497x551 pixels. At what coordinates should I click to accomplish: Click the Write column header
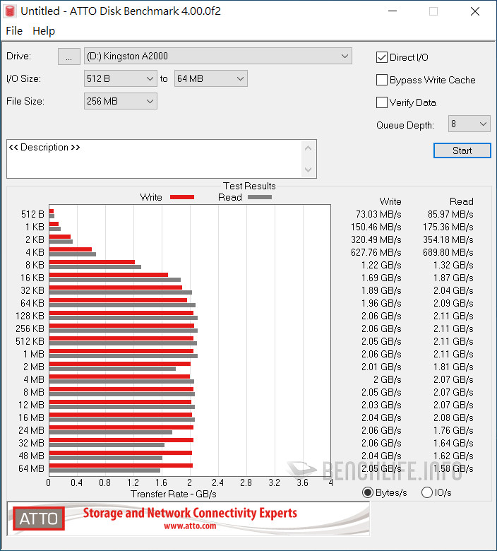click(x=390, y=201)
